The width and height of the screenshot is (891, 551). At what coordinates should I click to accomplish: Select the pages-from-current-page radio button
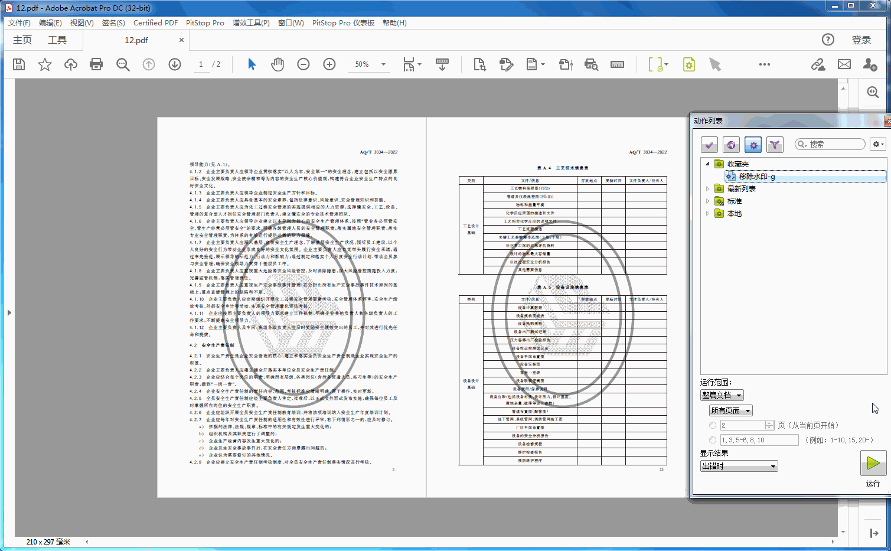tap(713, 425)
